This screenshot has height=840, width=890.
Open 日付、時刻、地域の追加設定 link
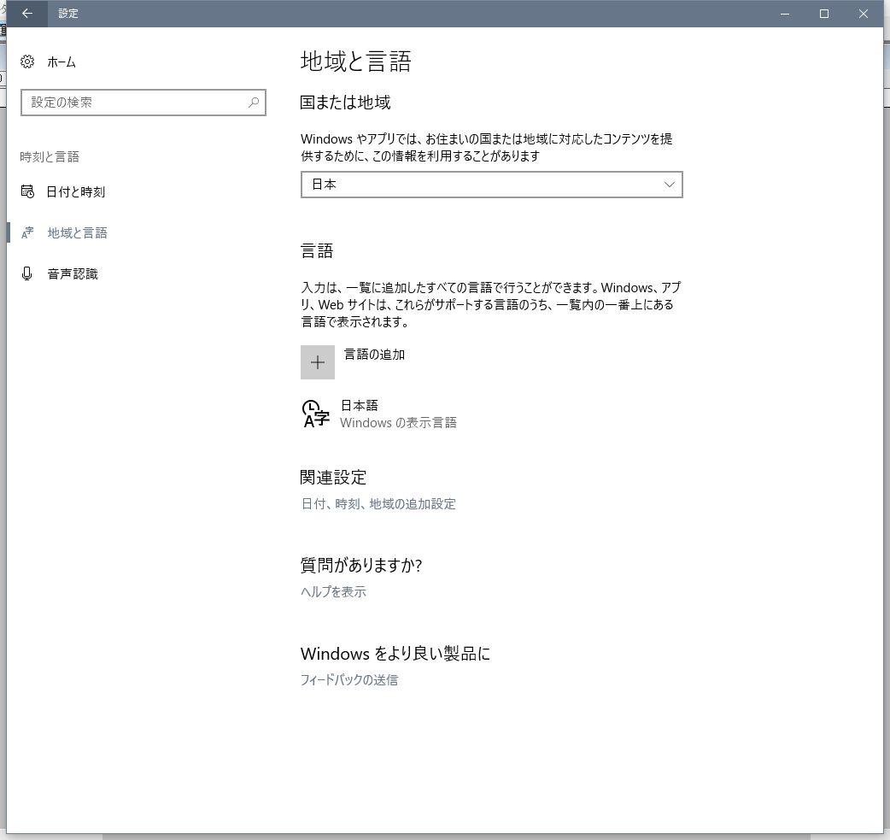coord(378,504)
